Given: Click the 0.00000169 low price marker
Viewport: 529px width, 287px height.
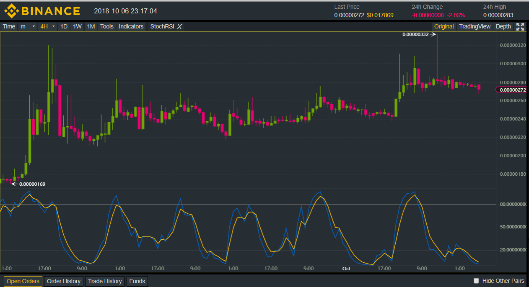Looking at the screenshot, I should click(x=32, y=184).
